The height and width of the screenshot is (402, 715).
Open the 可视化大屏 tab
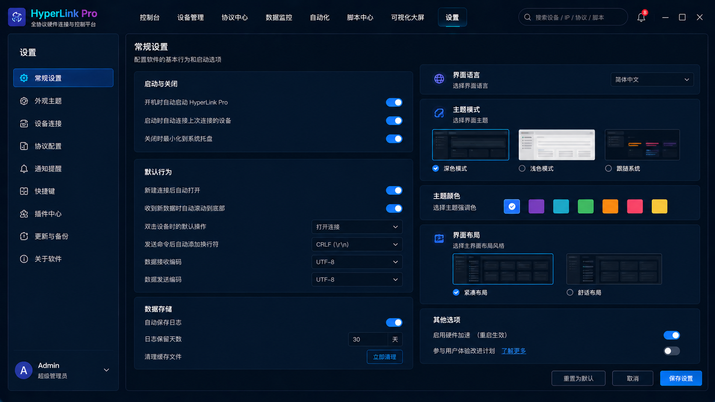(x=408, y=18)
